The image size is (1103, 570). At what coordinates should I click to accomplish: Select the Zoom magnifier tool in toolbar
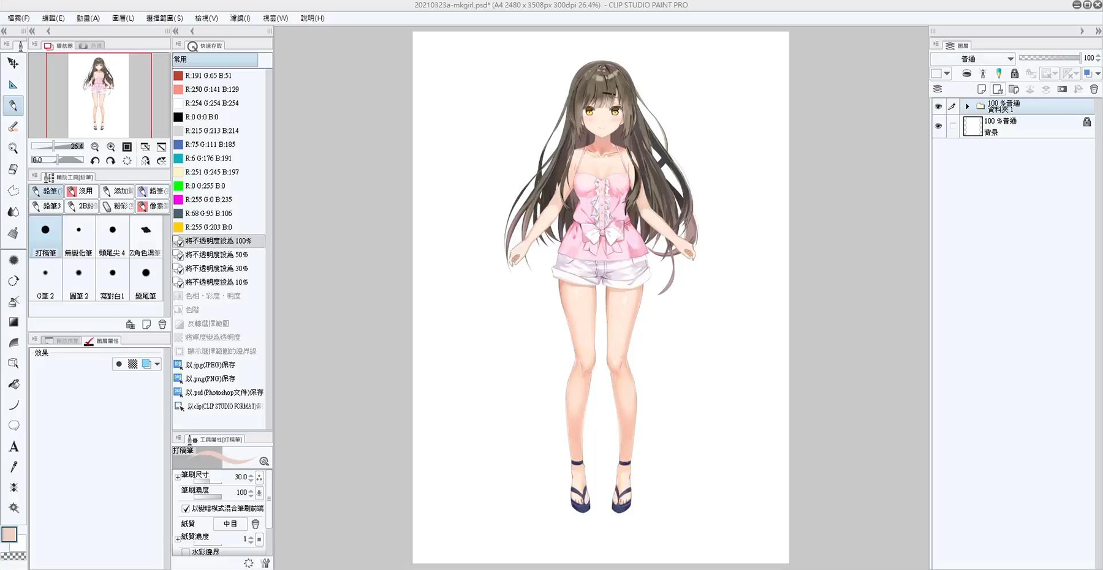(x=13, y=148)
